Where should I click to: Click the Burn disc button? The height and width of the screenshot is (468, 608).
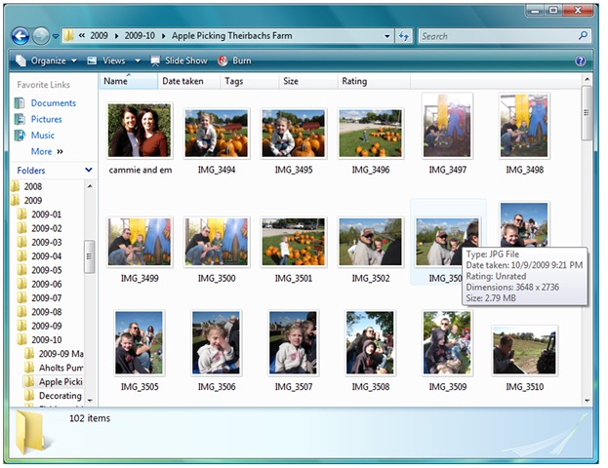point(234,60)
